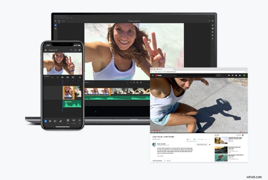Open the account avatar menu in YouTube's header
This screenshot has width=268, height=180.
(x=244, y=75)
